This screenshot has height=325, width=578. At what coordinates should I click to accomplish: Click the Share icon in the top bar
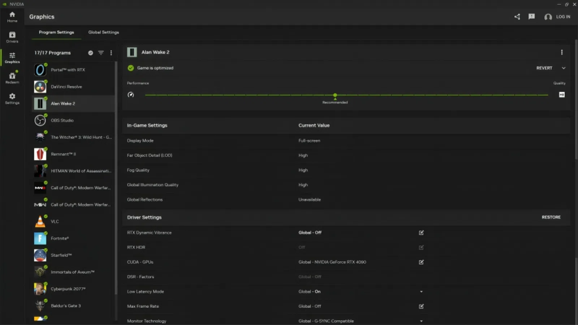517,17
